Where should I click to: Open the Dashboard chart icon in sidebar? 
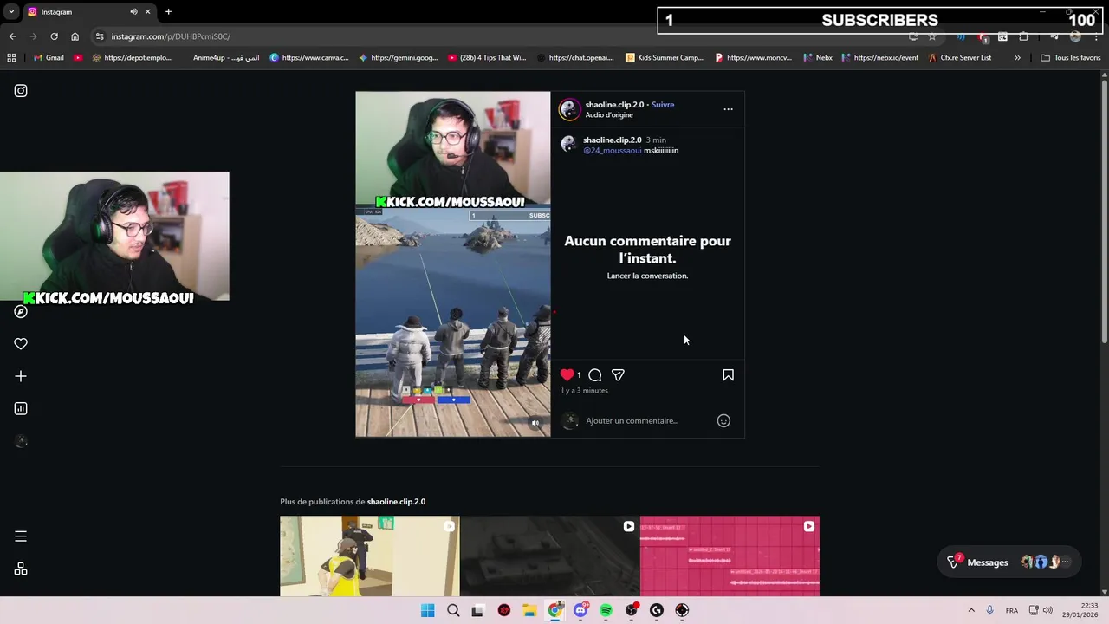tap(21, 409)
